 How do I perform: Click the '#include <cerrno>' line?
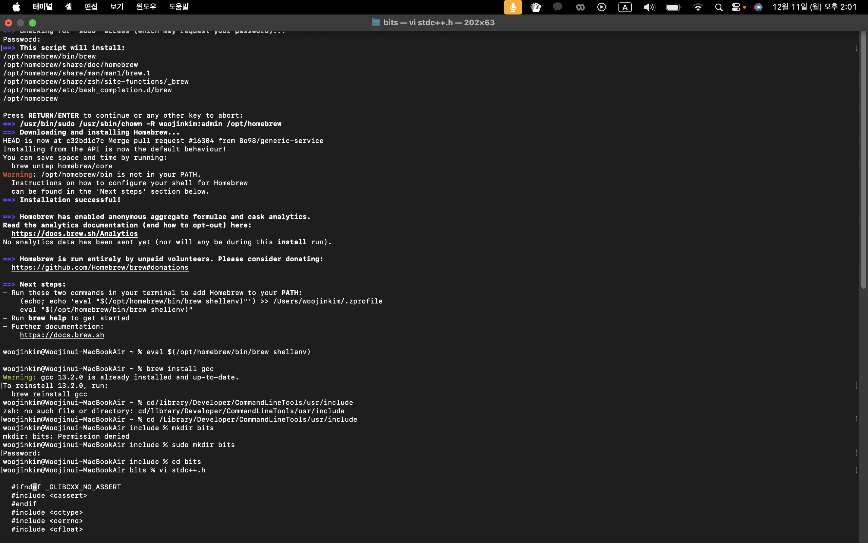coord(47,520)
